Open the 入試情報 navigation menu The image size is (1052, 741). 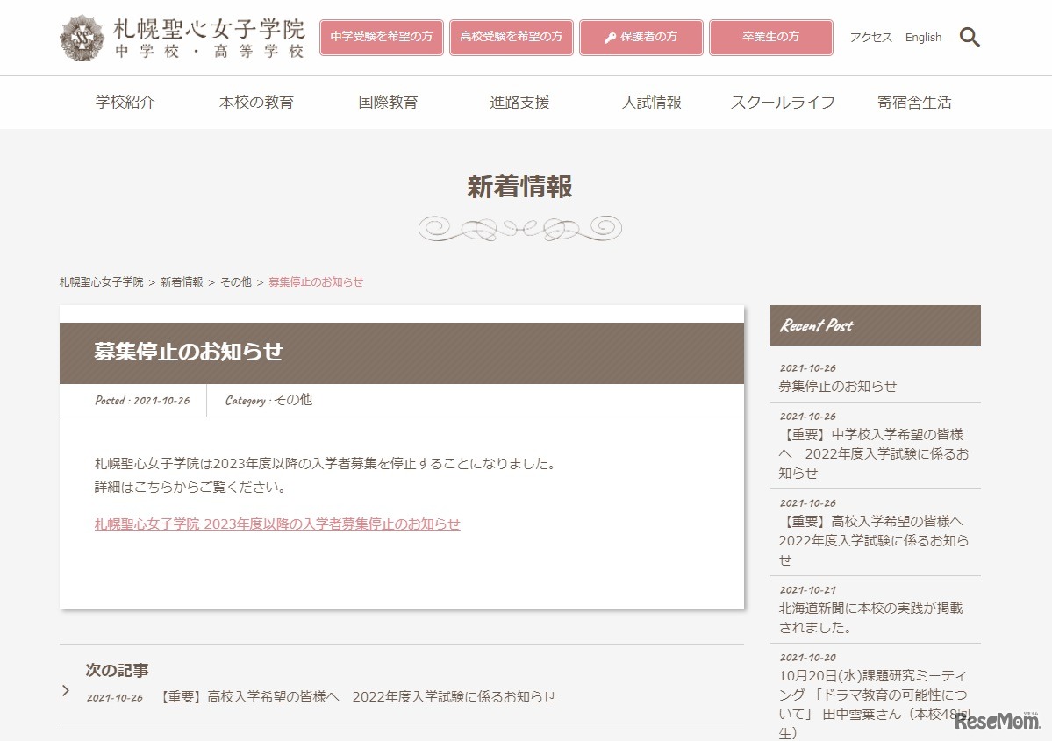(653, 102)
